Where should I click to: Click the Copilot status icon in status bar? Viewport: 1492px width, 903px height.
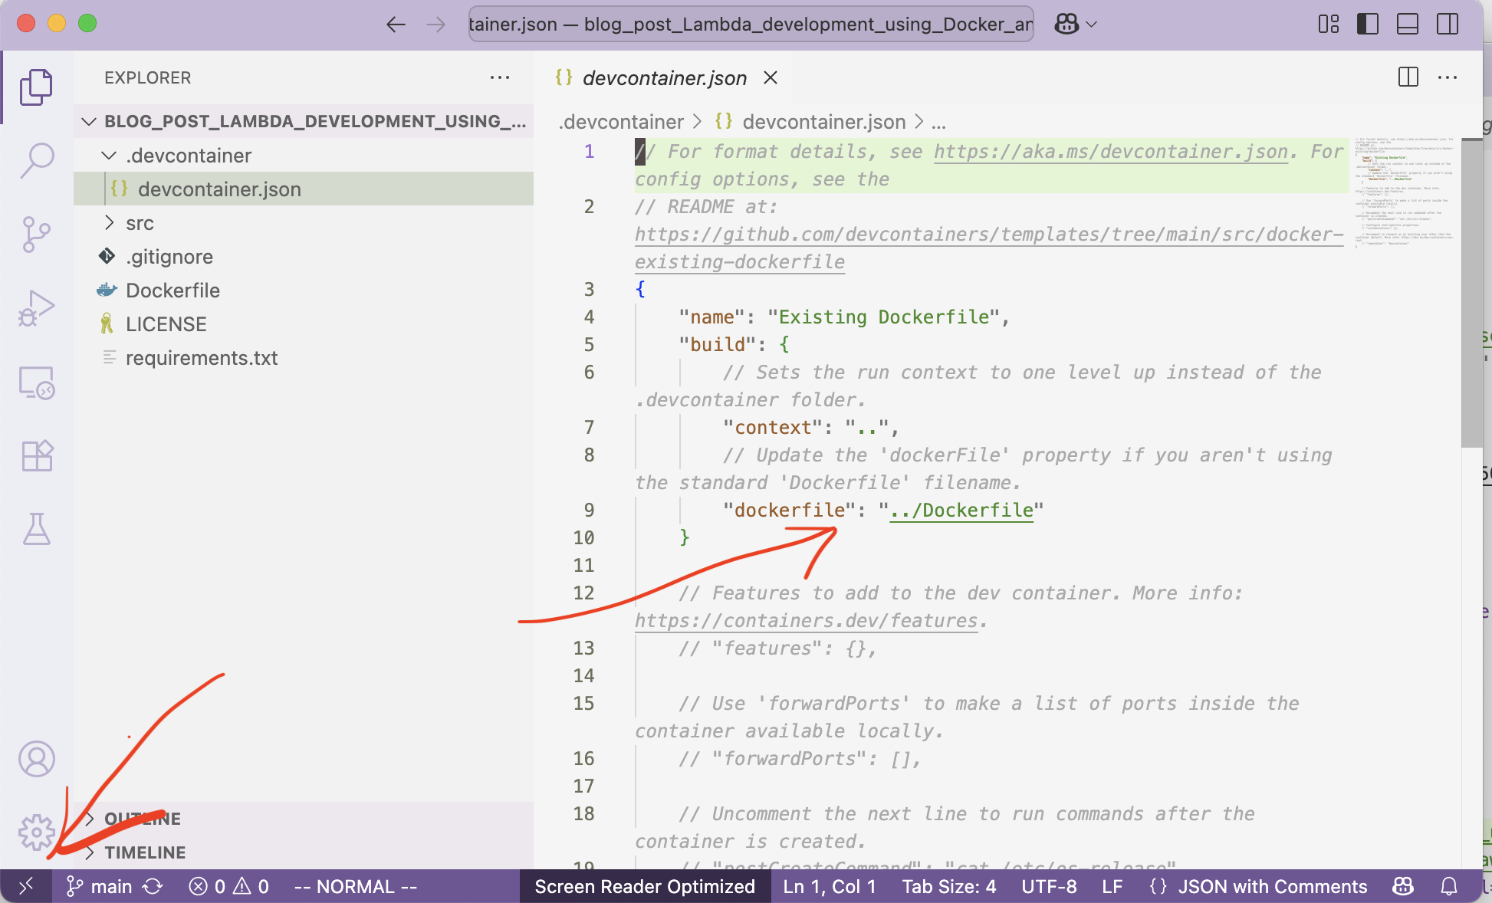tap(1403, 887)
